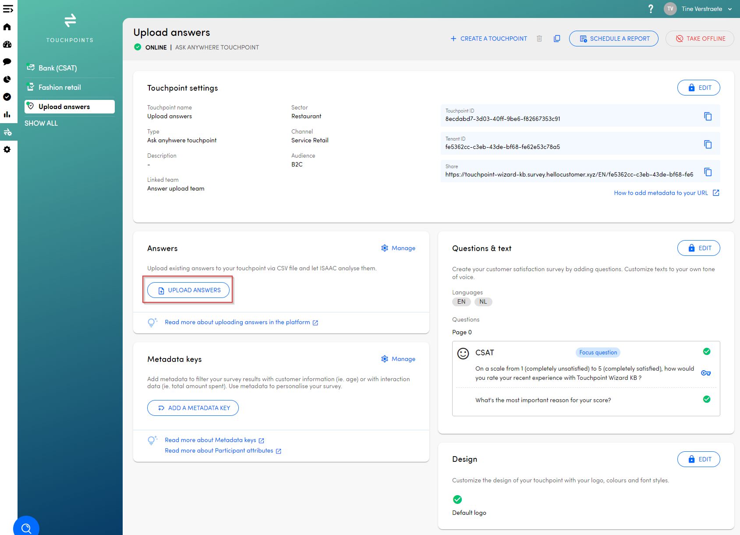This screenshot has height=535, width=740.
Task: Click the home icon in left sidebar
Action: [x=7, y=27]
